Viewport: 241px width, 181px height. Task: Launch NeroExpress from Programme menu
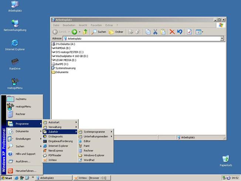(x=60, y=151)
